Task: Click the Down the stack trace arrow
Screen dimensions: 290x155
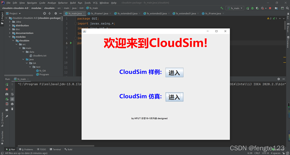Action: point(12,89)
